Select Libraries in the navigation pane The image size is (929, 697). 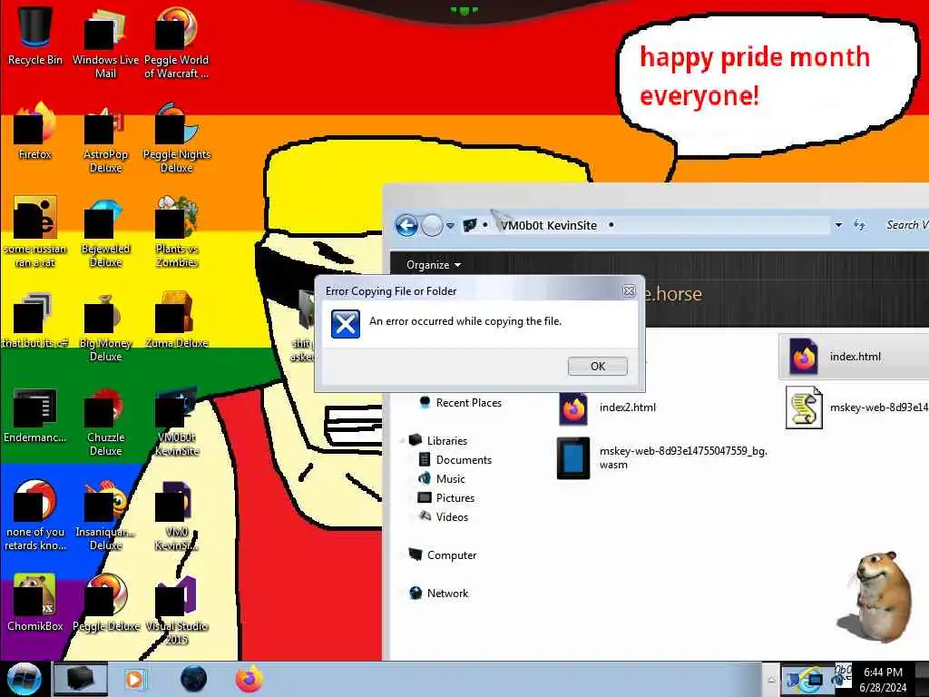(438, 441)
